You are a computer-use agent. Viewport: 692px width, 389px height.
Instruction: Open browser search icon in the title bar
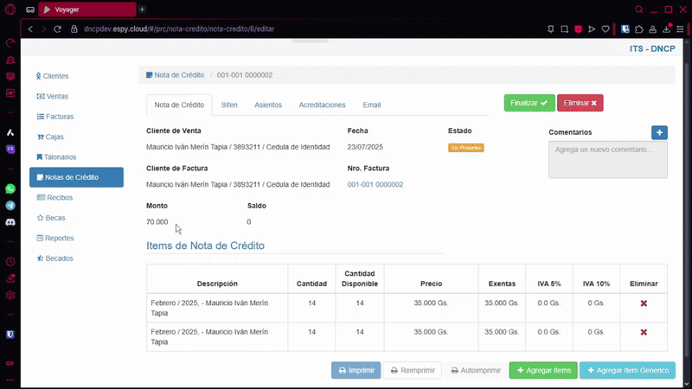[x=638, y=10]
